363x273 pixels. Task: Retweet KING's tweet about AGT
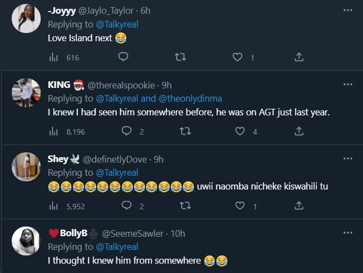tap(186, 131)
